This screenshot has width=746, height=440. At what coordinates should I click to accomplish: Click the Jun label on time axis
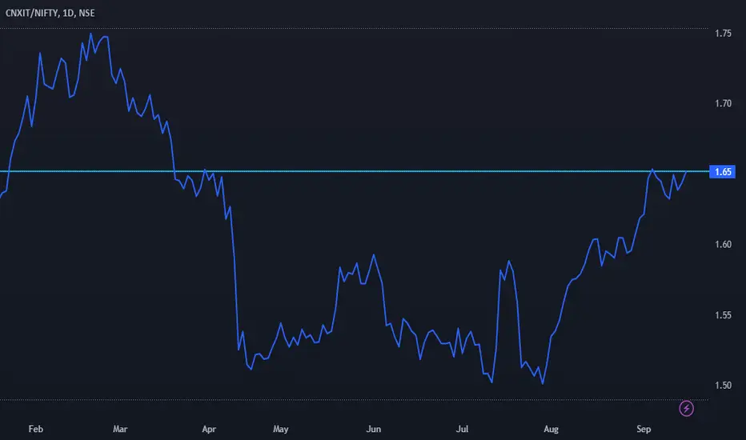click(x=374, y=429)
